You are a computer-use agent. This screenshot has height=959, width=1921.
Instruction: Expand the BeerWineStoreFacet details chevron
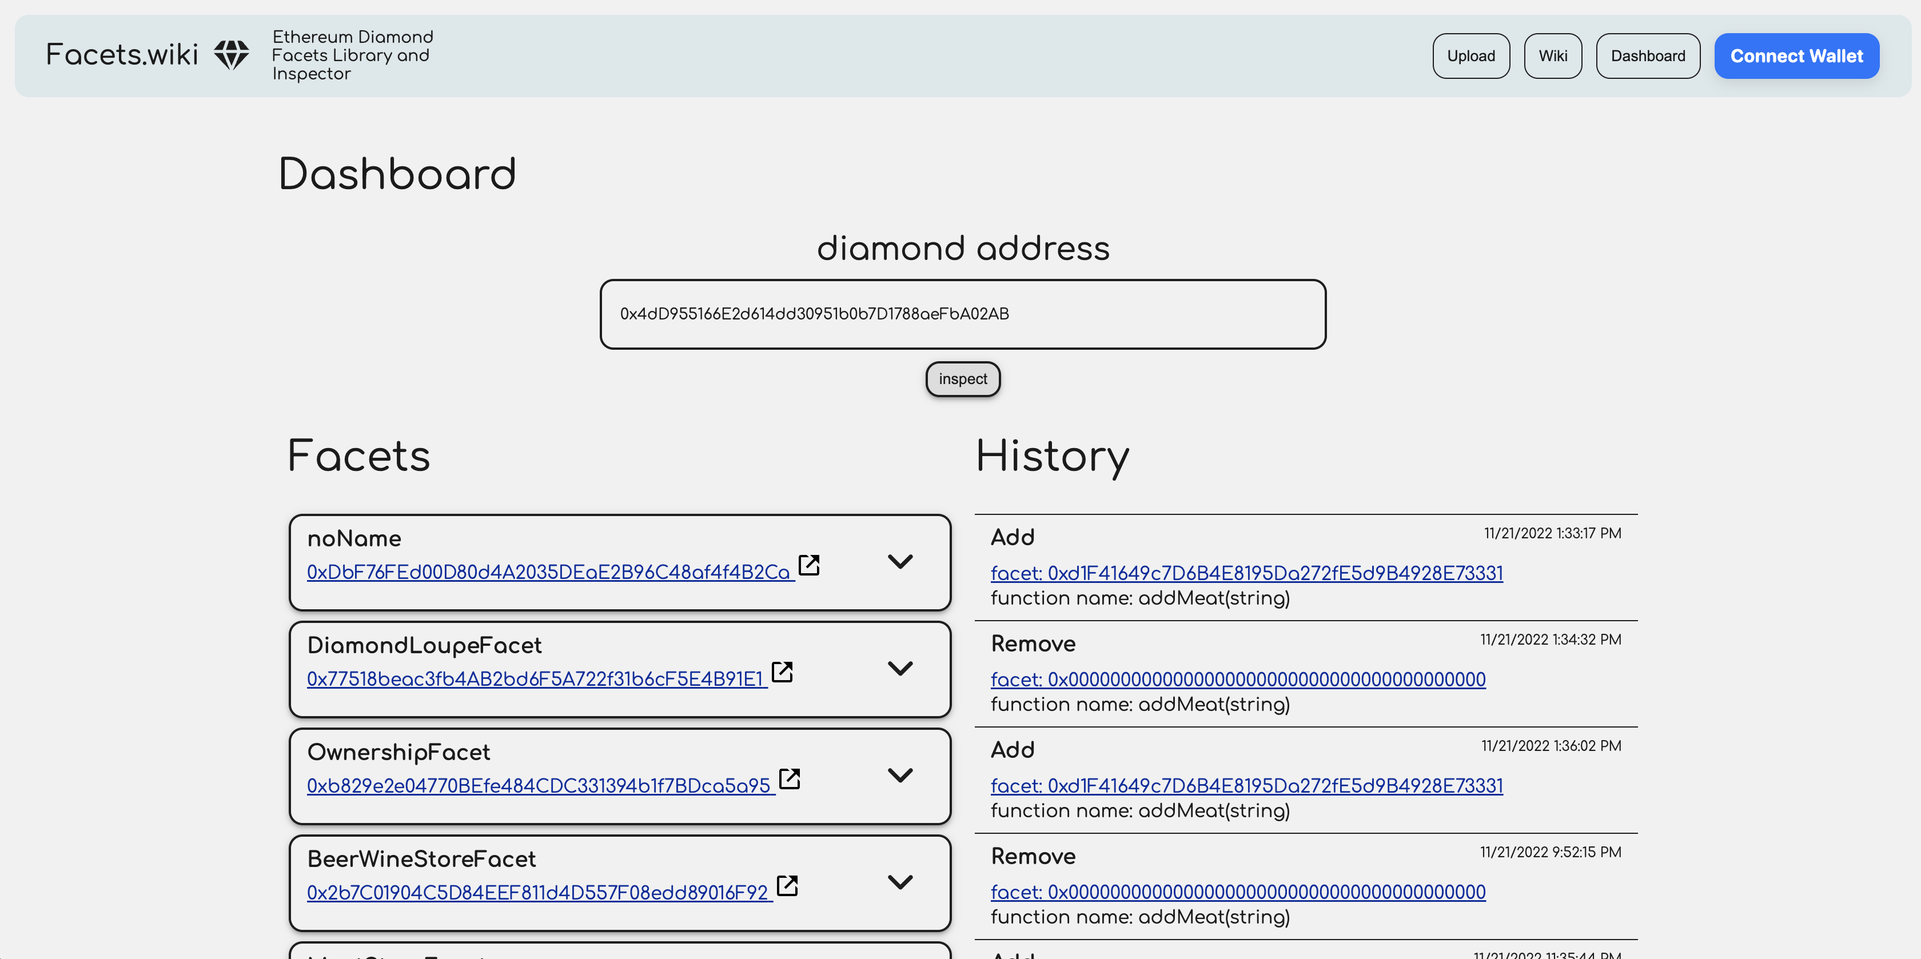900,882
